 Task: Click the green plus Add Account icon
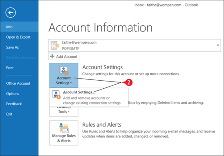click(x=52, y=57)
